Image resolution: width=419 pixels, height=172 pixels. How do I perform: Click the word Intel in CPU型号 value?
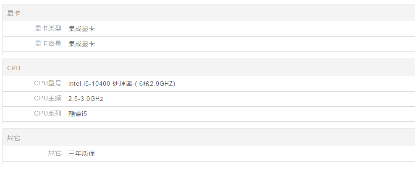[75, 84]
